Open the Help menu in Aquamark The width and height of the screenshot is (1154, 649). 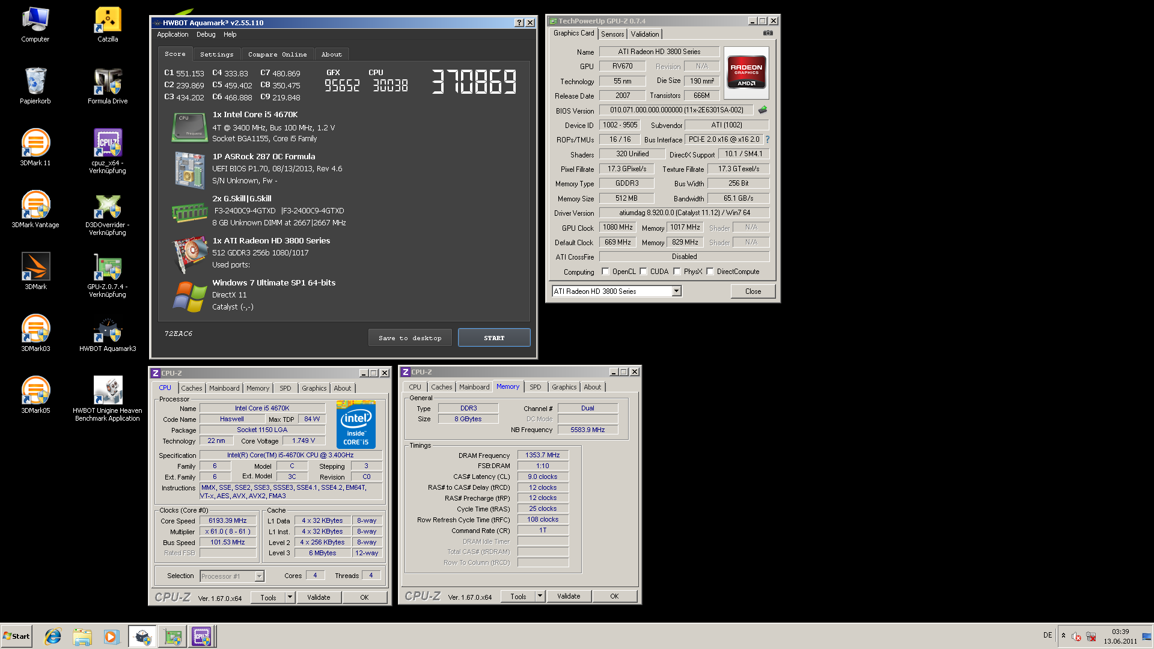(x=230, y=35)
